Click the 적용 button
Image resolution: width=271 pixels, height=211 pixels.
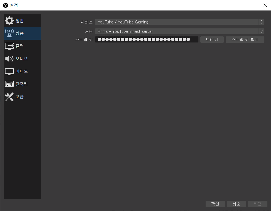(x=257, y=204)
